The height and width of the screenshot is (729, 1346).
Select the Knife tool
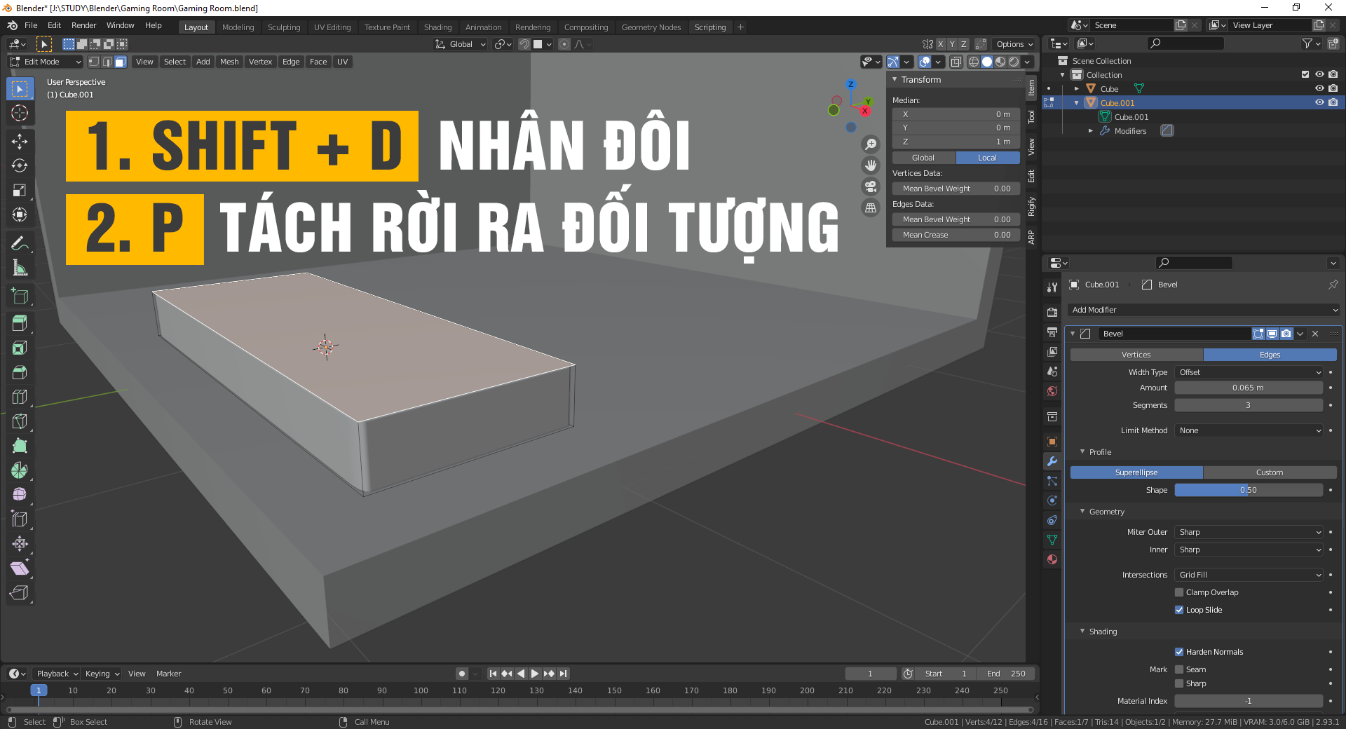[20, 421]
